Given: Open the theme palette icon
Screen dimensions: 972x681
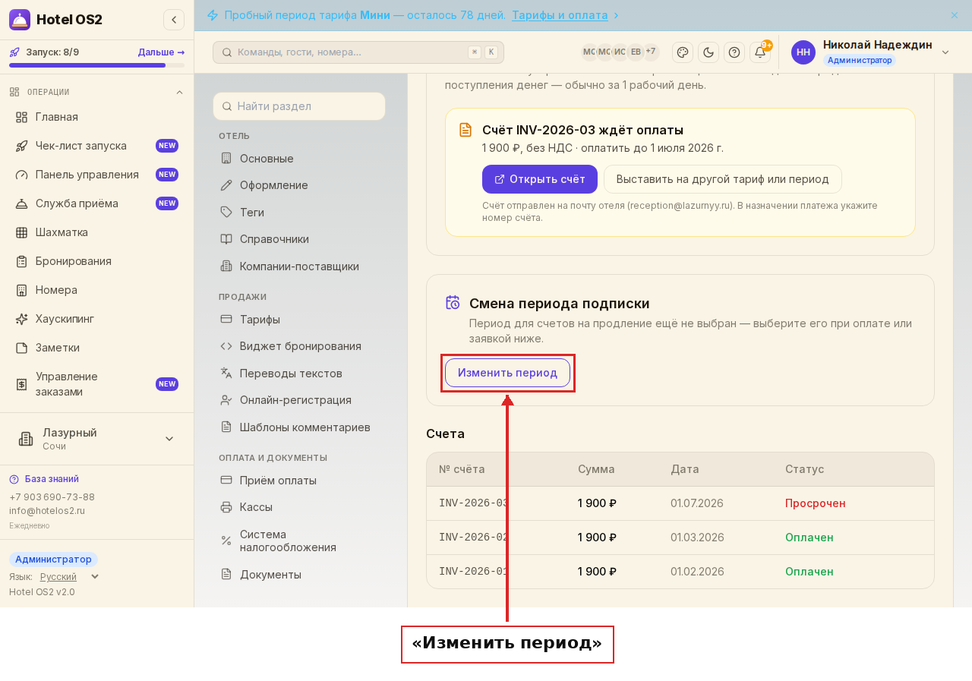Looking at the screenshot, I should (x=683, y=52).
